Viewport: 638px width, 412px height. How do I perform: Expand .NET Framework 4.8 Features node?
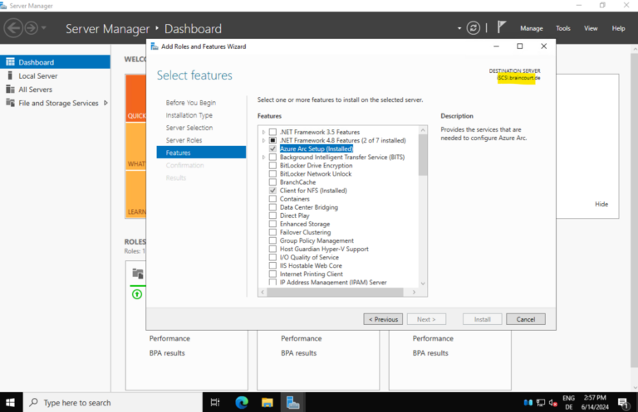pyautogui.click(x=264, y=140)
